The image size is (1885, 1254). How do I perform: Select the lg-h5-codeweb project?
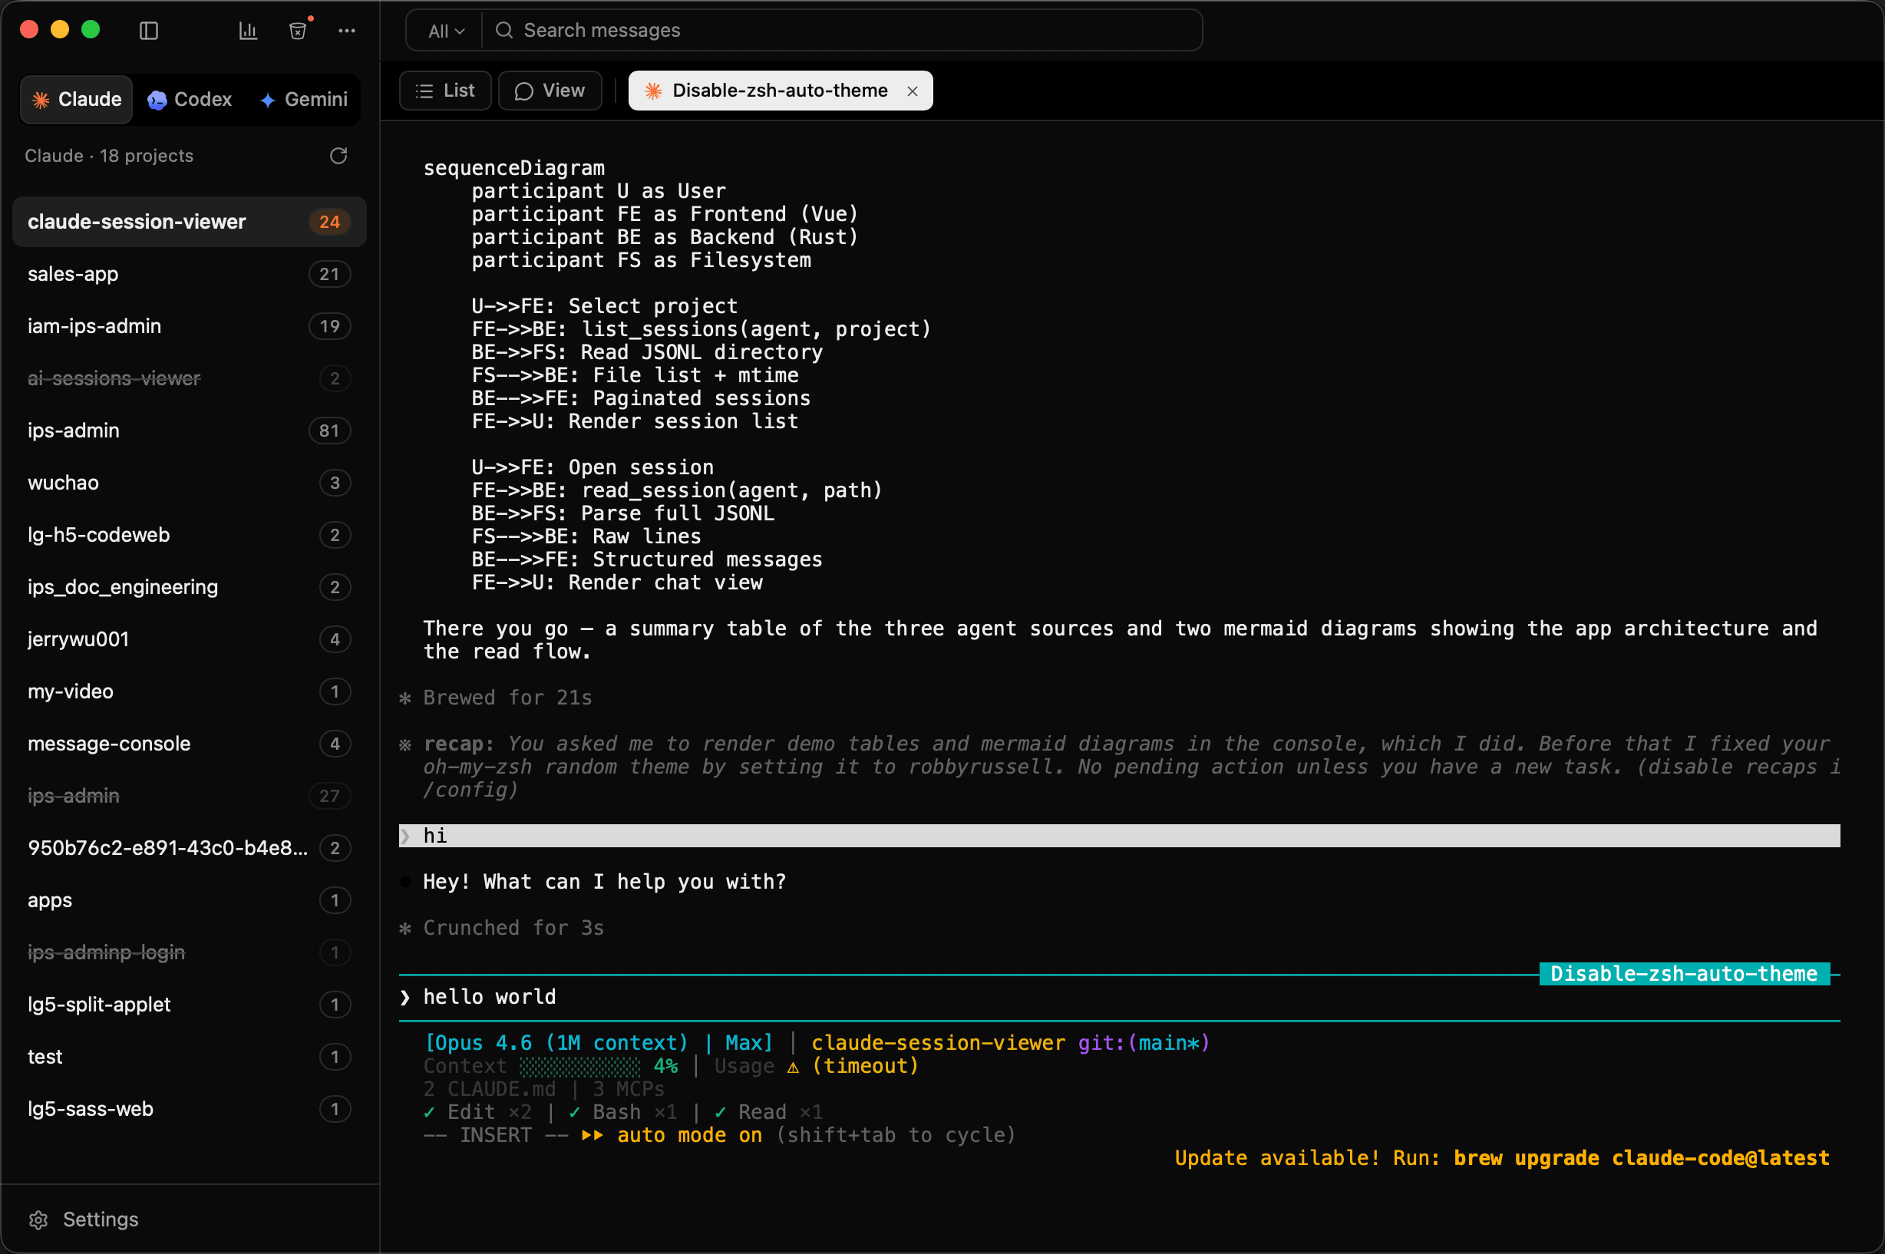(x=190, y=535)
